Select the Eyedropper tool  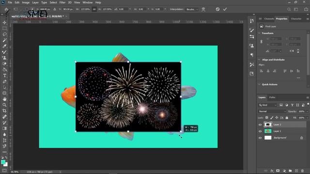[x=4, y=46]
